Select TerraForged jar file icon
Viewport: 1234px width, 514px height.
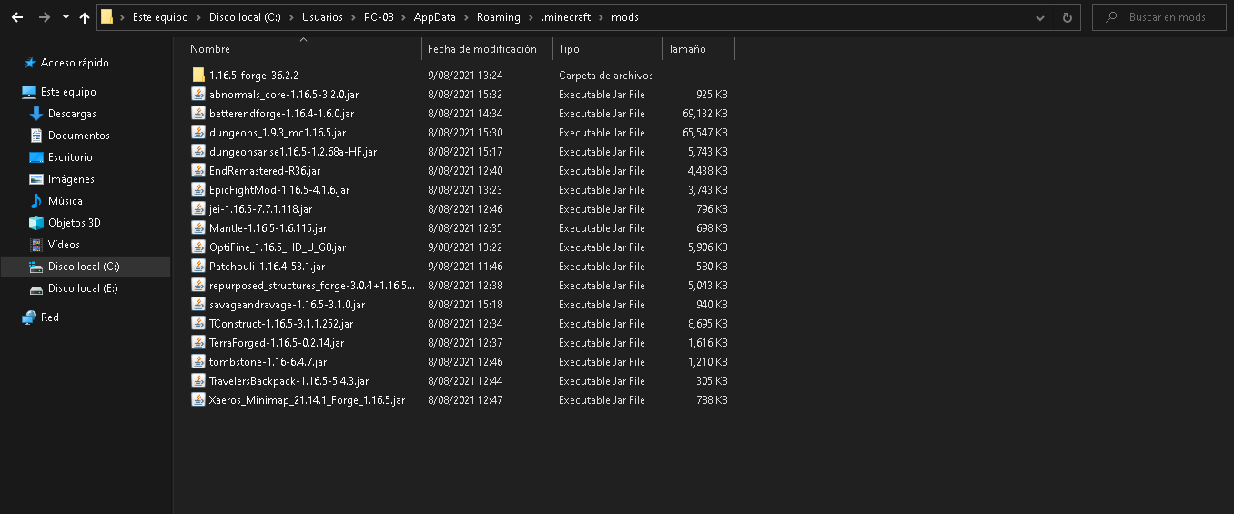click(x=198, y=342)
